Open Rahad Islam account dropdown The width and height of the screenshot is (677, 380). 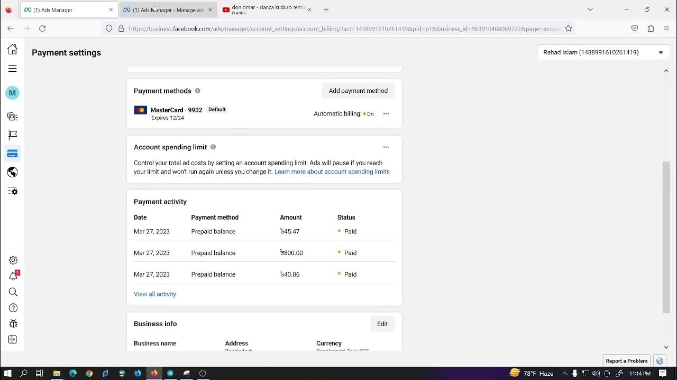click(x=603, y=52)
